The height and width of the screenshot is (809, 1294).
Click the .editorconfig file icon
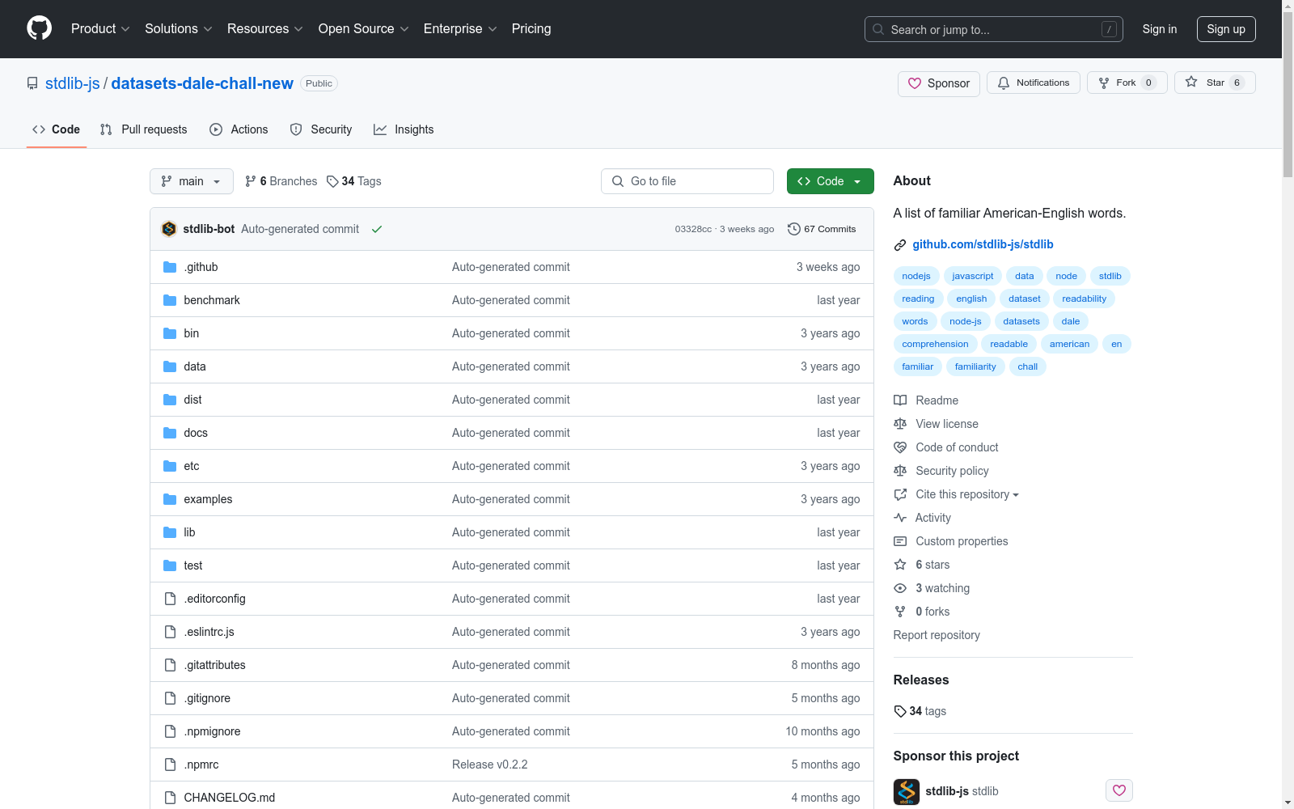coord(170,599)
